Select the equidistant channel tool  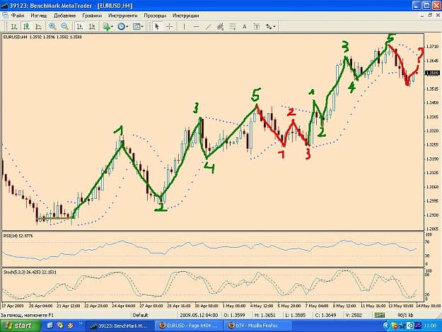221,27
